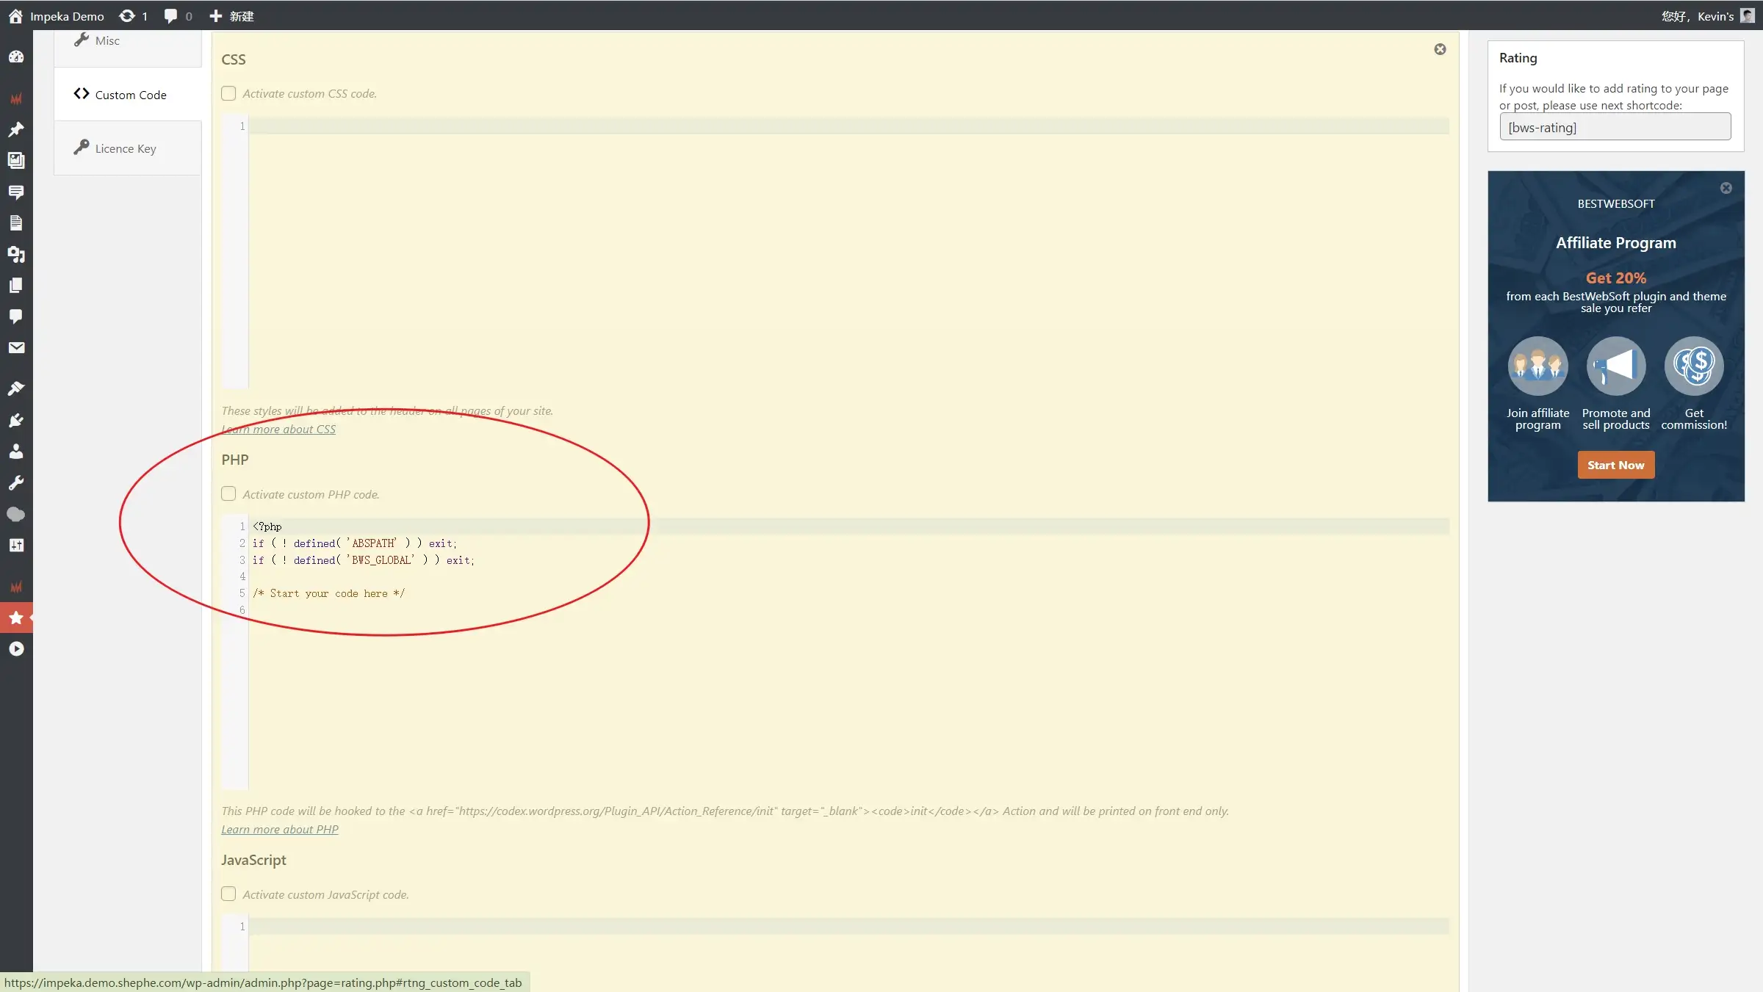
Task: Open Users person icon in sidebar
Action: (16, 451)
